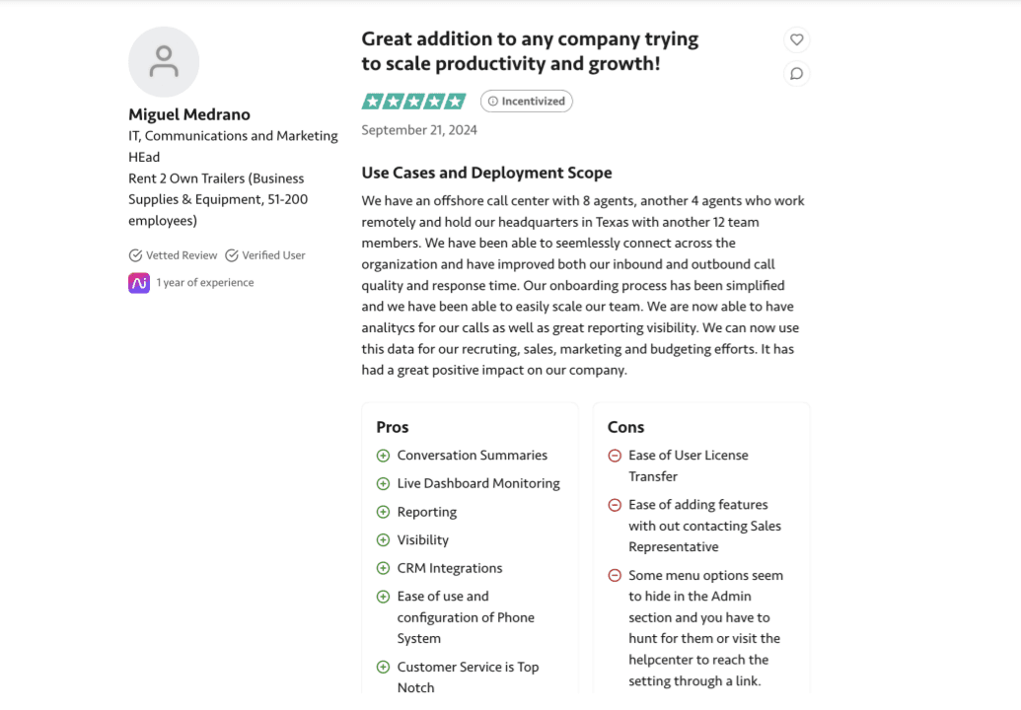The height and width of the screenshot is (710, 1021).
Task: Click the plus icon beside Conversation Summaries
Action: click(383, 456)
